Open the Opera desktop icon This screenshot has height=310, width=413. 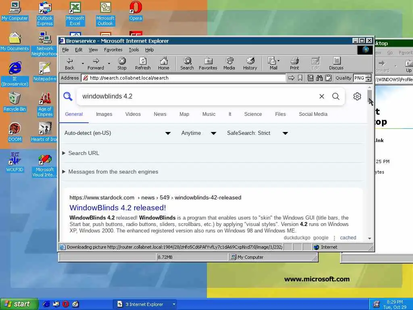(136, 11)
